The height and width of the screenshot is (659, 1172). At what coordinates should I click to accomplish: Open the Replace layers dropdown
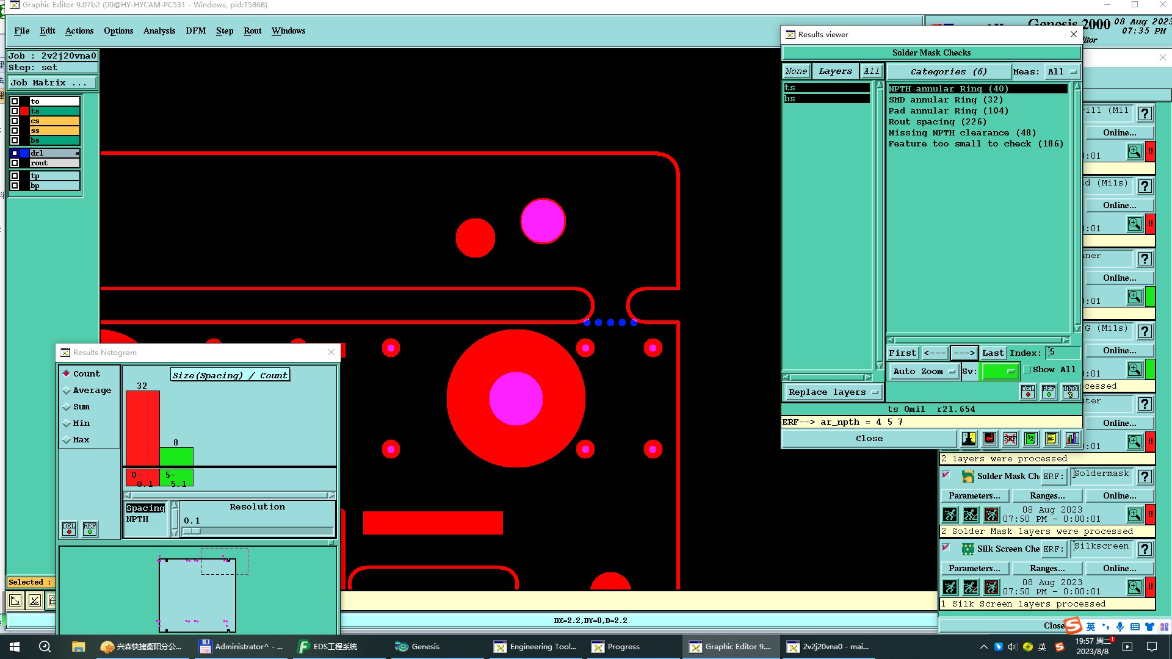[x=833, y=392]
